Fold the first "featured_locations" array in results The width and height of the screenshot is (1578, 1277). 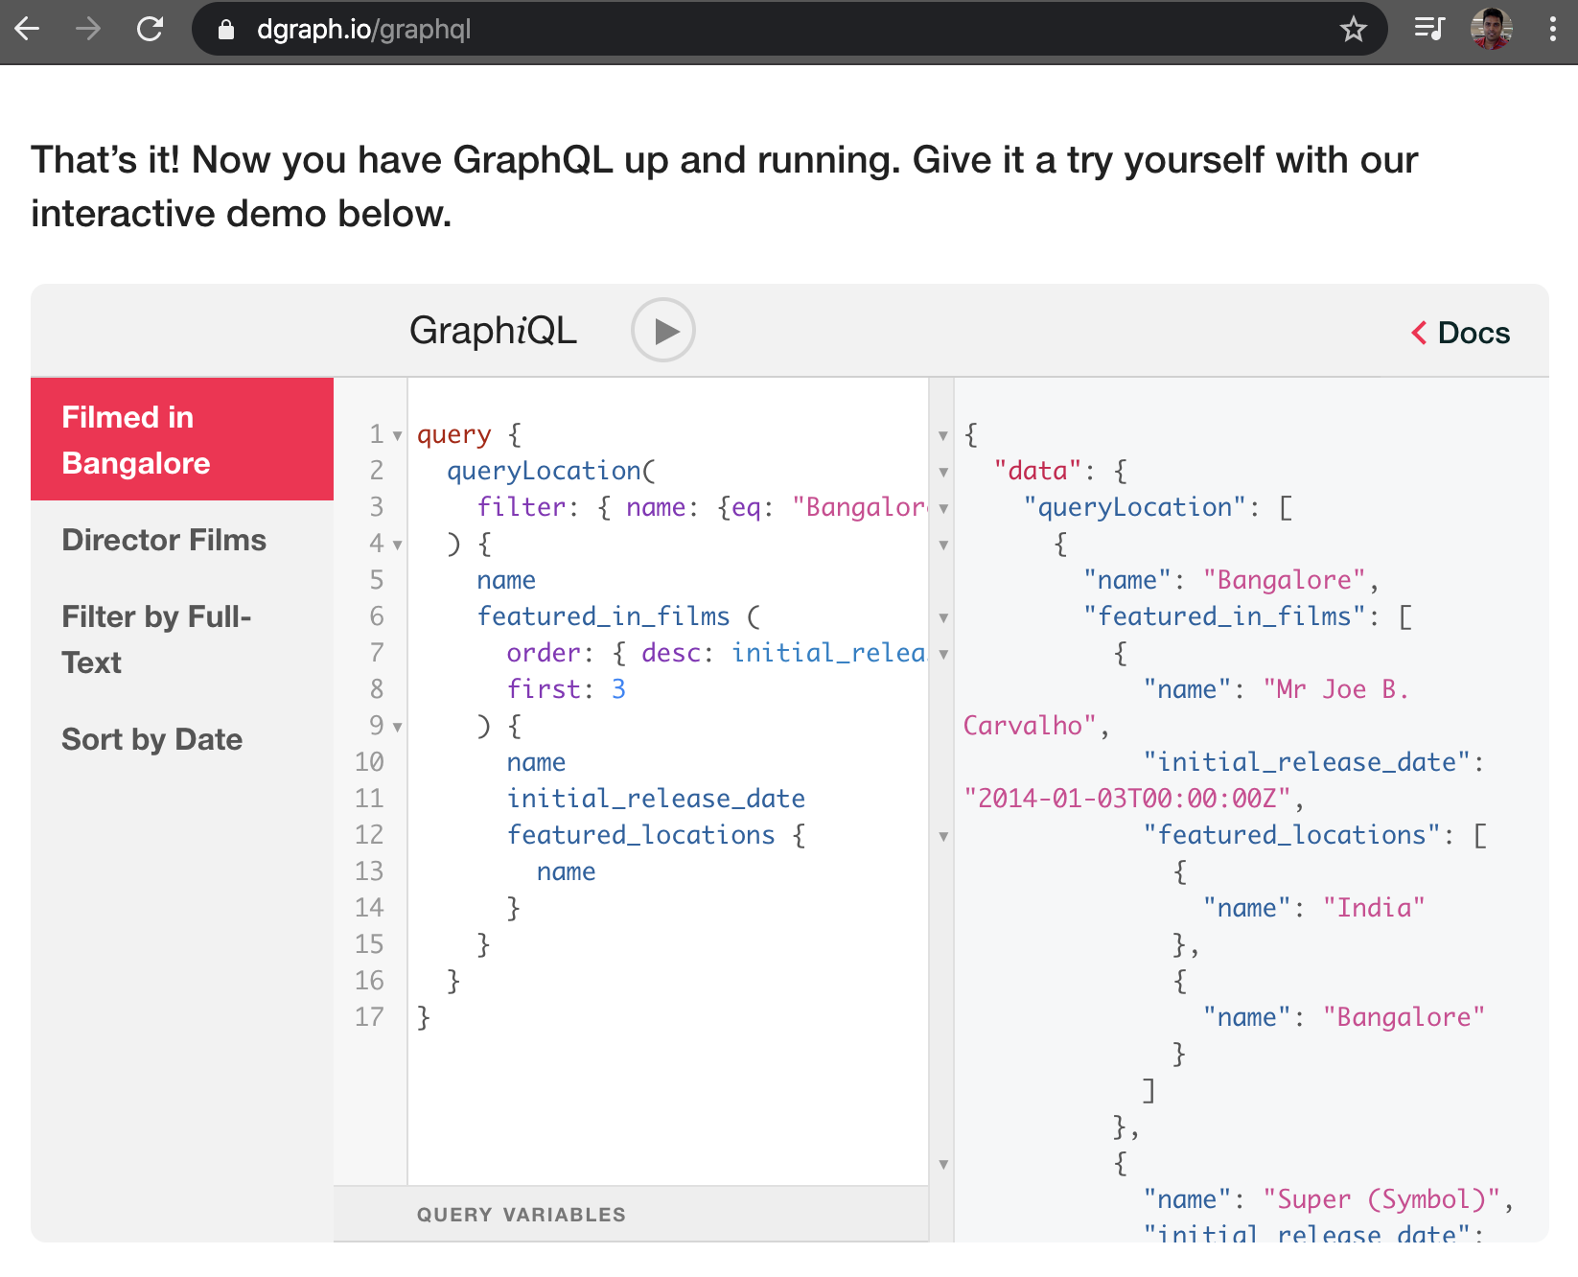943,837
